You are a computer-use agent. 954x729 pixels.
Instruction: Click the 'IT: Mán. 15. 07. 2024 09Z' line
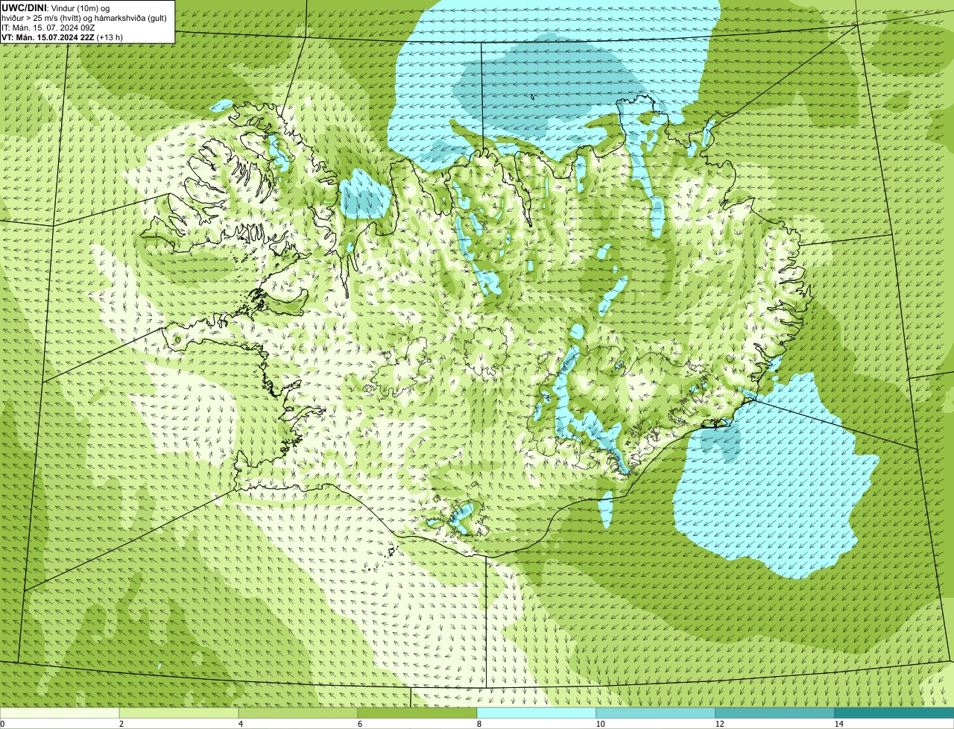coord(48,28)
